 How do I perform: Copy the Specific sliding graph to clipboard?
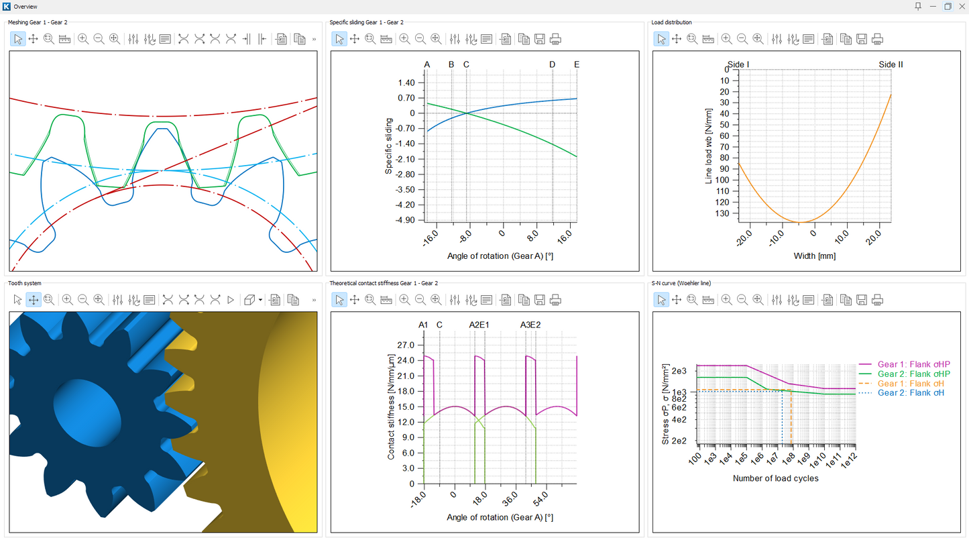coord(524,39)
